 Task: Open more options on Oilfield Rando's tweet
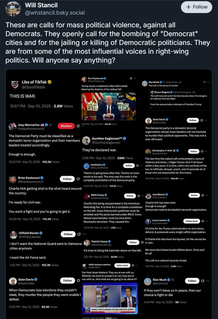pyautogui.click(x=84, y=234)
